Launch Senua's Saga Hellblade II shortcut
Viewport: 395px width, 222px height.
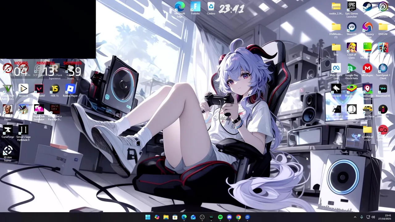click(x=23, y=134)
